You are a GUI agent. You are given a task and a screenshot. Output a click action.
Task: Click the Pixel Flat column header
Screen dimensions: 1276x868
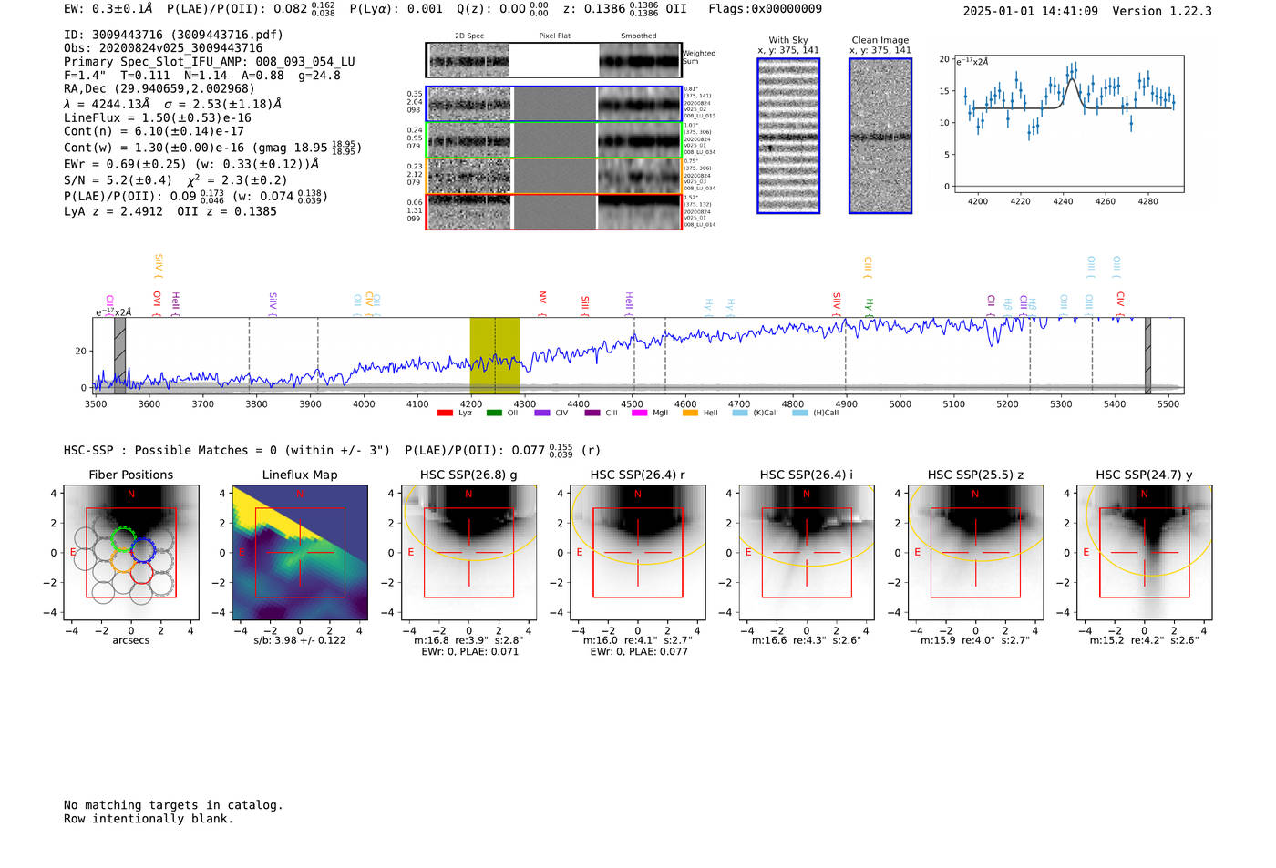click(x=554, y=36)
